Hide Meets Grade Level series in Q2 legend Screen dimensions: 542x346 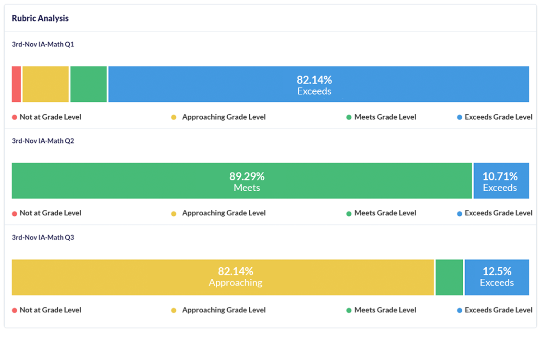(385, 213)
